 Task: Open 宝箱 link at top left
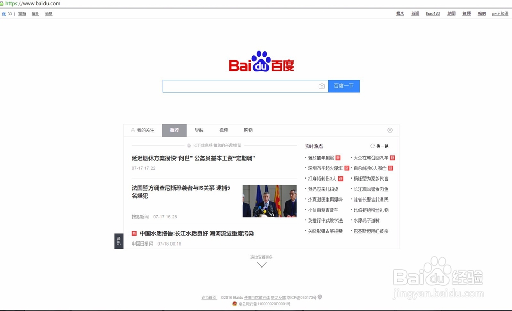point(22,14)
